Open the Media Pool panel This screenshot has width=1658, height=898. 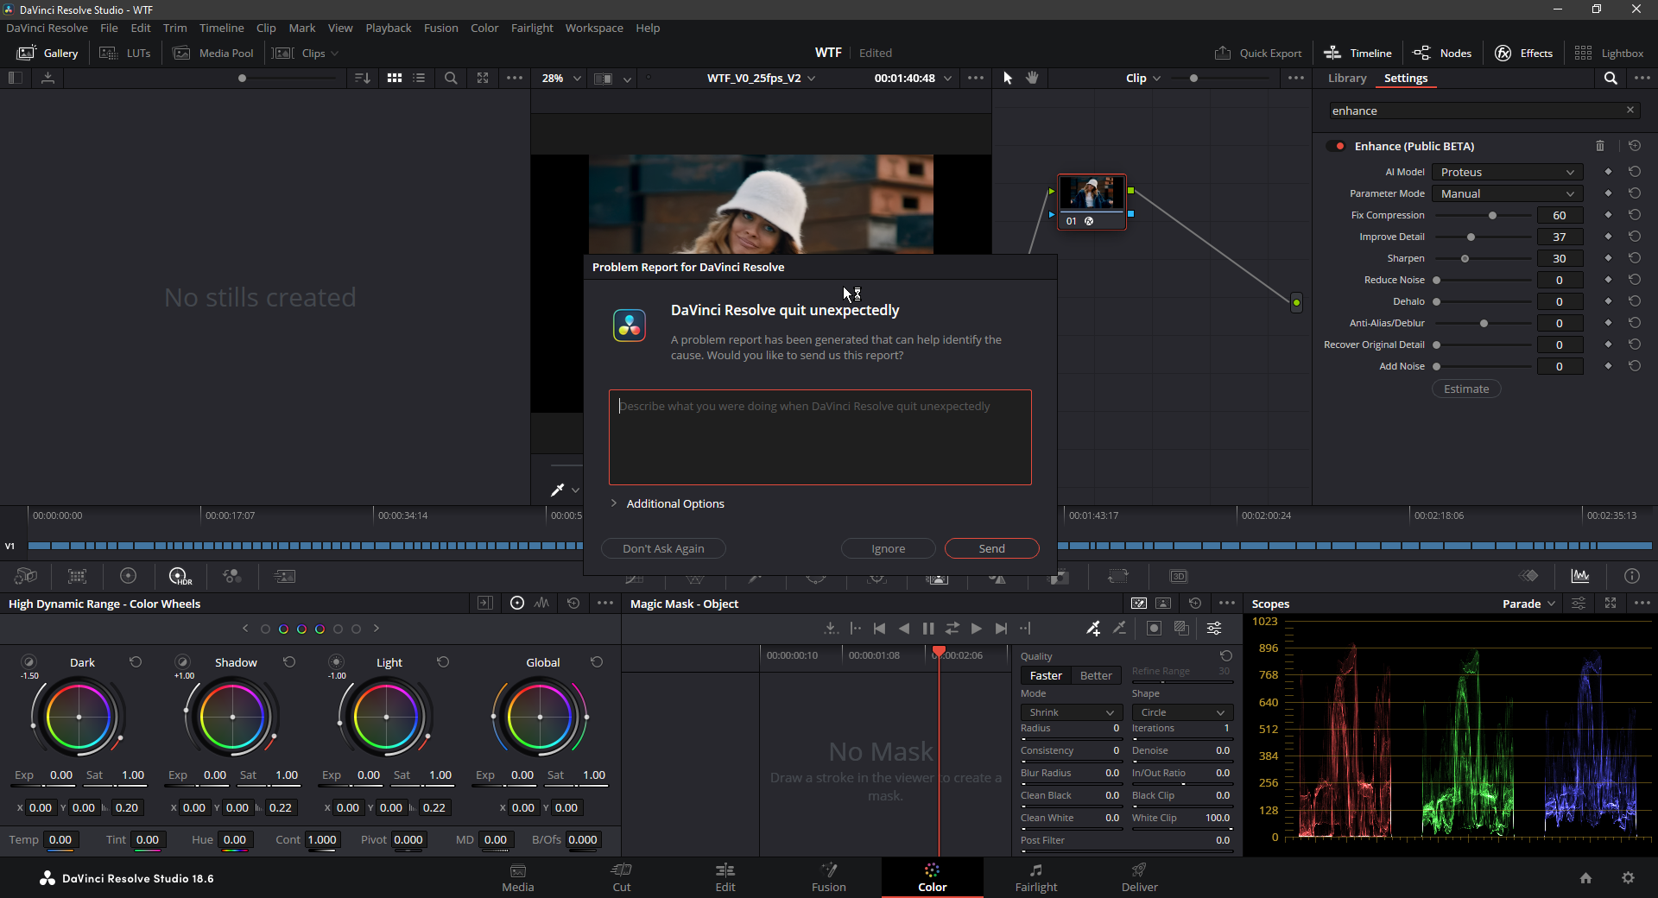pos(213,53)
